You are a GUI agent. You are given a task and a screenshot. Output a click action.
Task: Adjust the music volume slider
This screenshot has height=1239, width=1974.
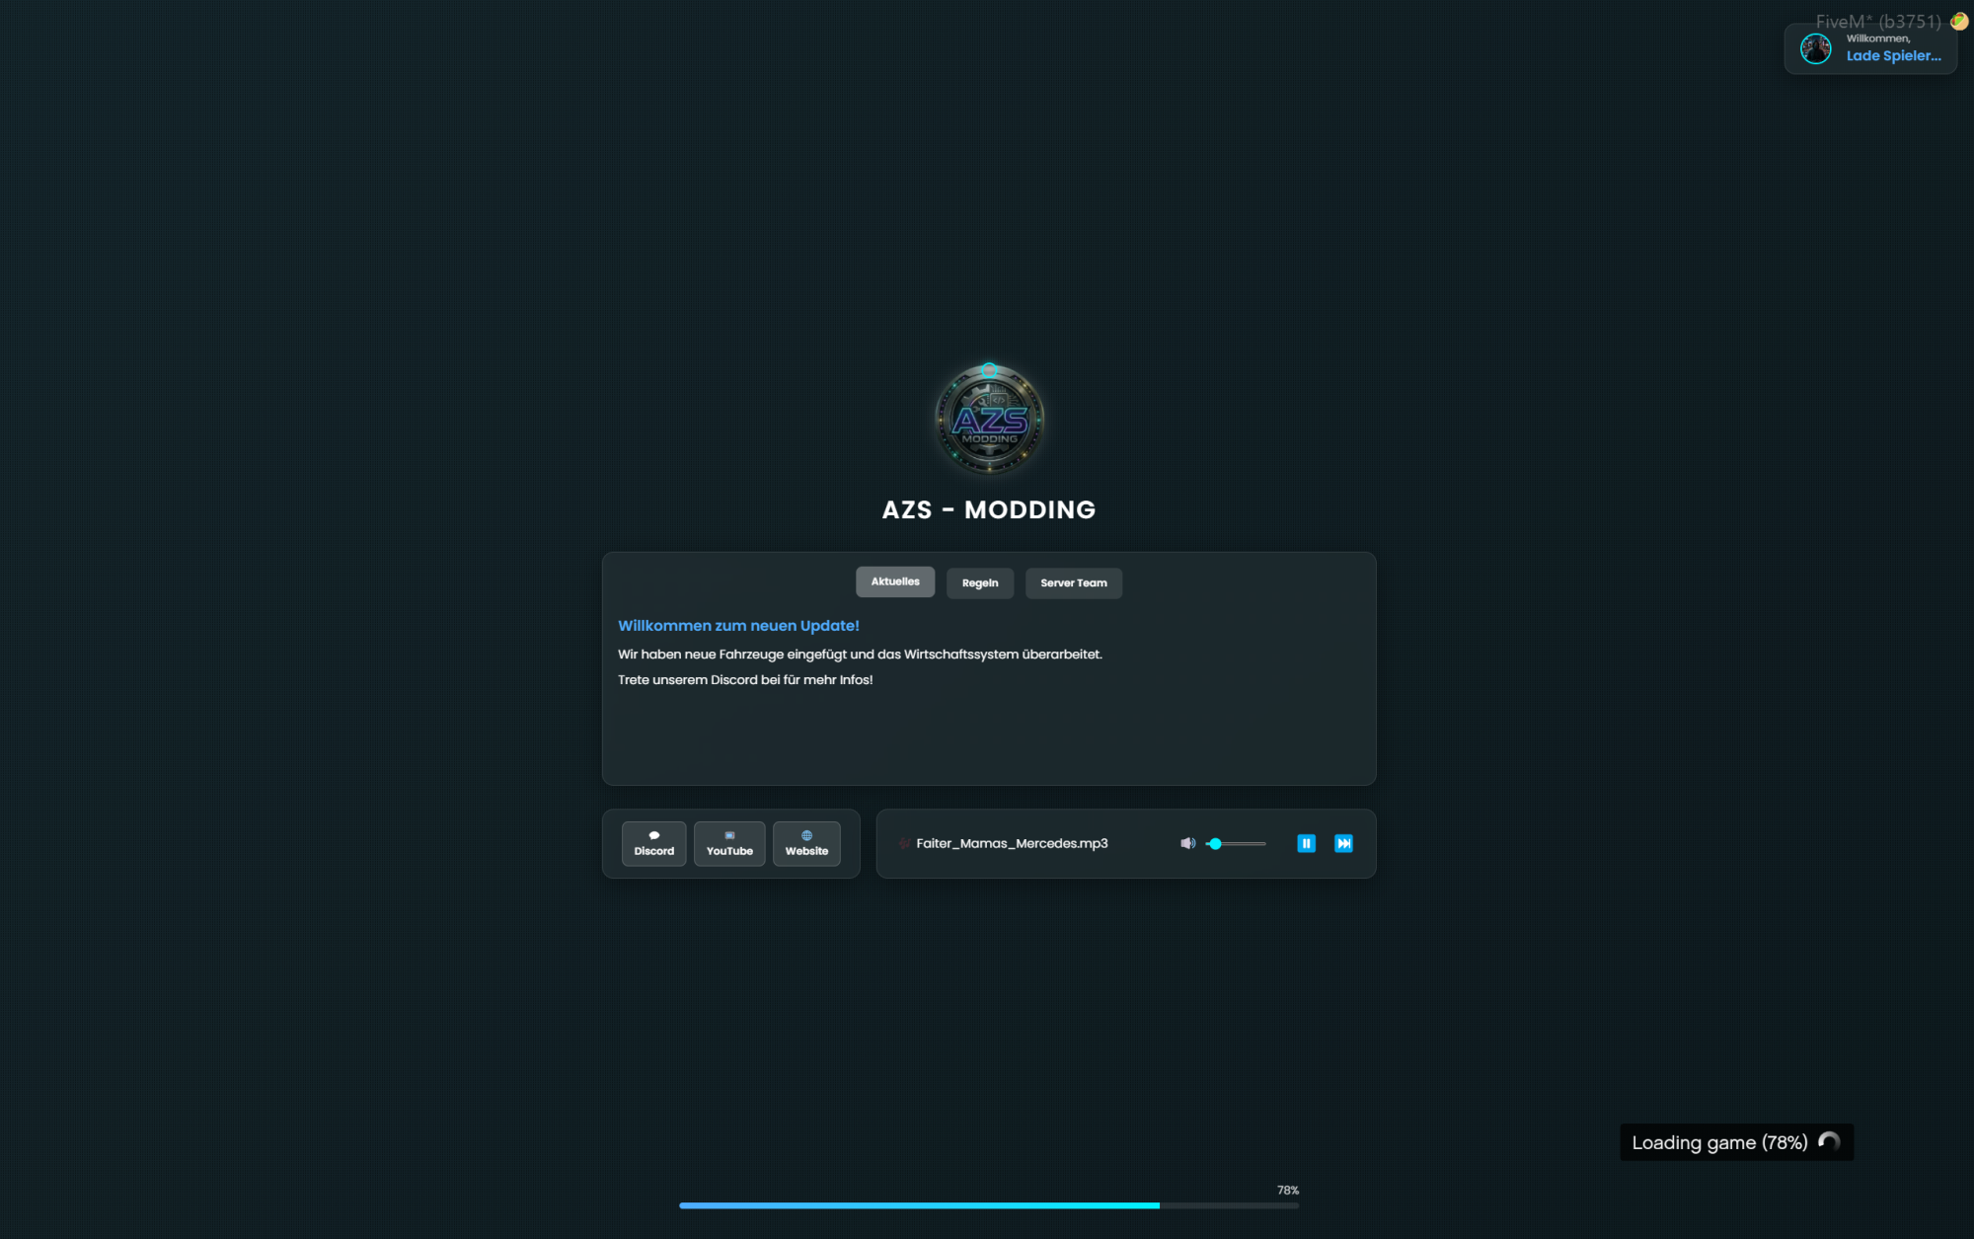[1236, 843]
